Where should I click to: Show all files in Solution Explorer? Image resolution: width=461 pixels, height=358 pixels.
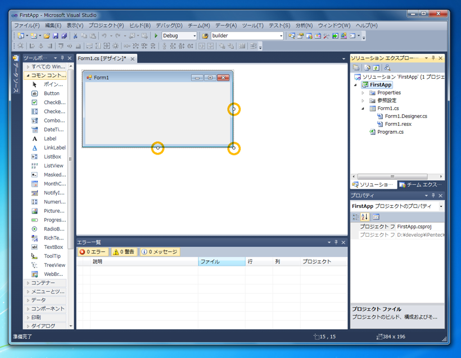click(367, 67)
